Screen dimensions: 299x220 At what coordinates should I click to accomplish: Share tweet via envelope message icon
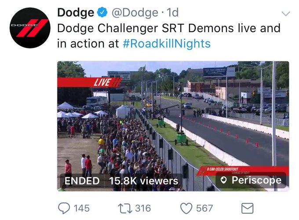[247, 208]
